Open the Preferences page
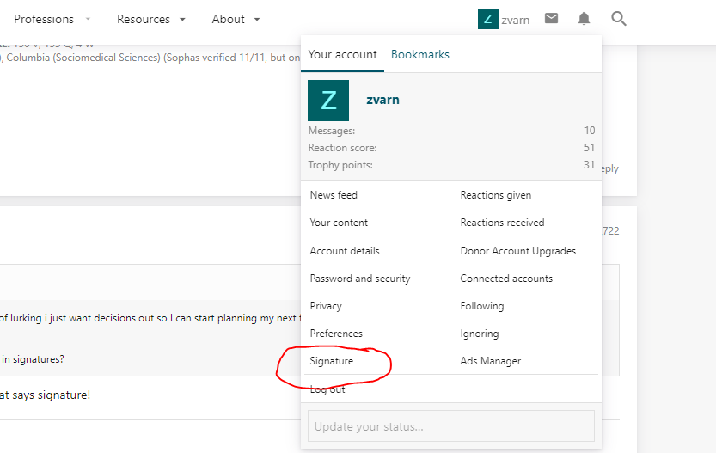 [336, 334]
